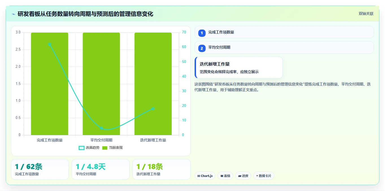Click the numbered badge 1 in the metrics list
The height and width of the screenshot is (191, 385).
pos(202,33)
